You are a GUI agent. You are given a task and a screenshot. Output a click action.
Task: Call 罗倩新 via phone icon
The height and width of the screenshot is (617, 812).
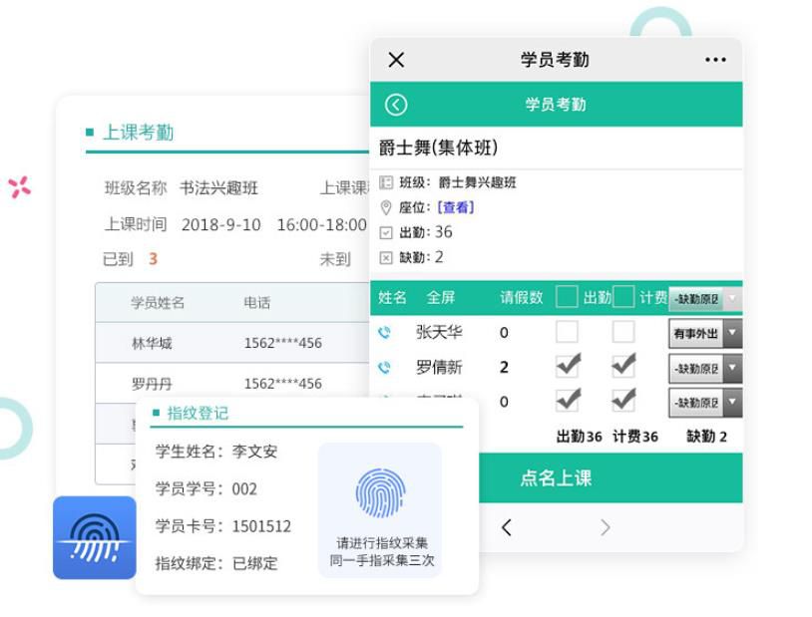384,368
